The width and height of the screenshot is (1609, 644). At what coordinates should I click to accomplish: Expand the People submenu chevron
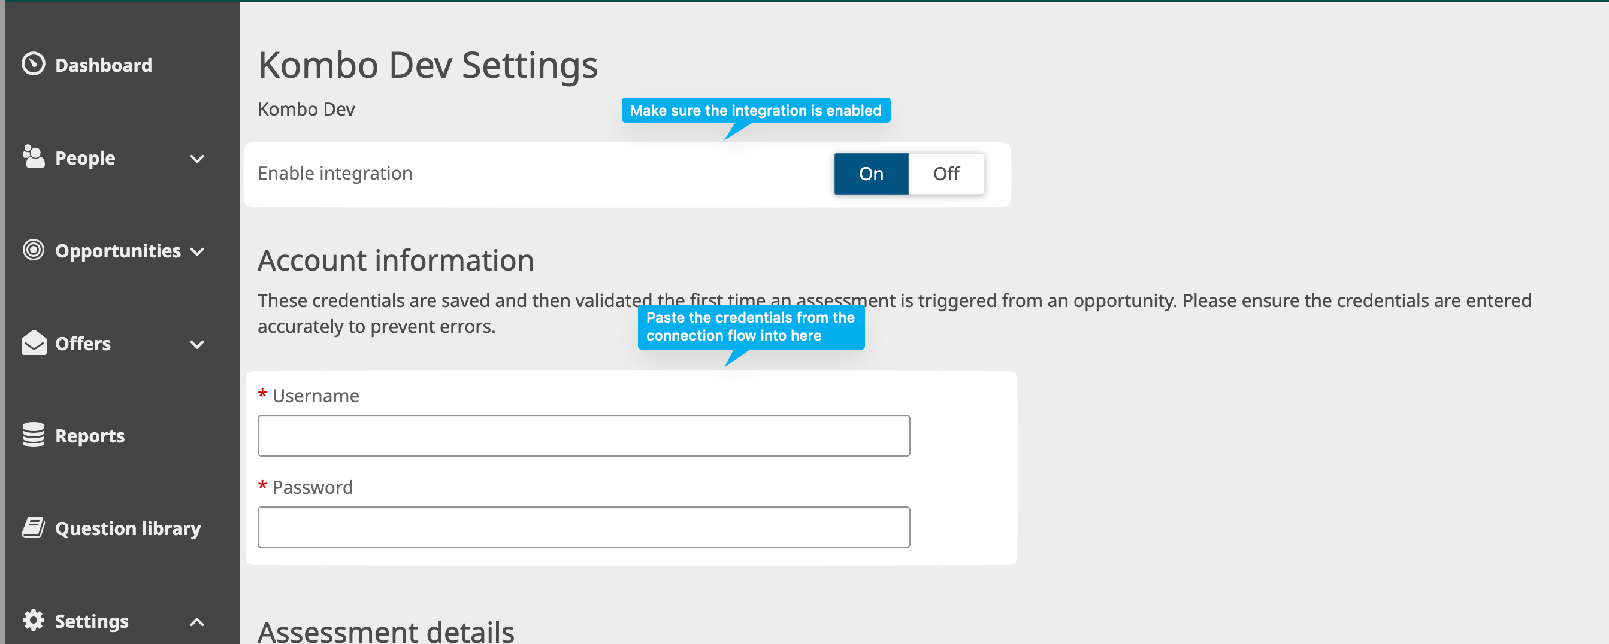196,159
